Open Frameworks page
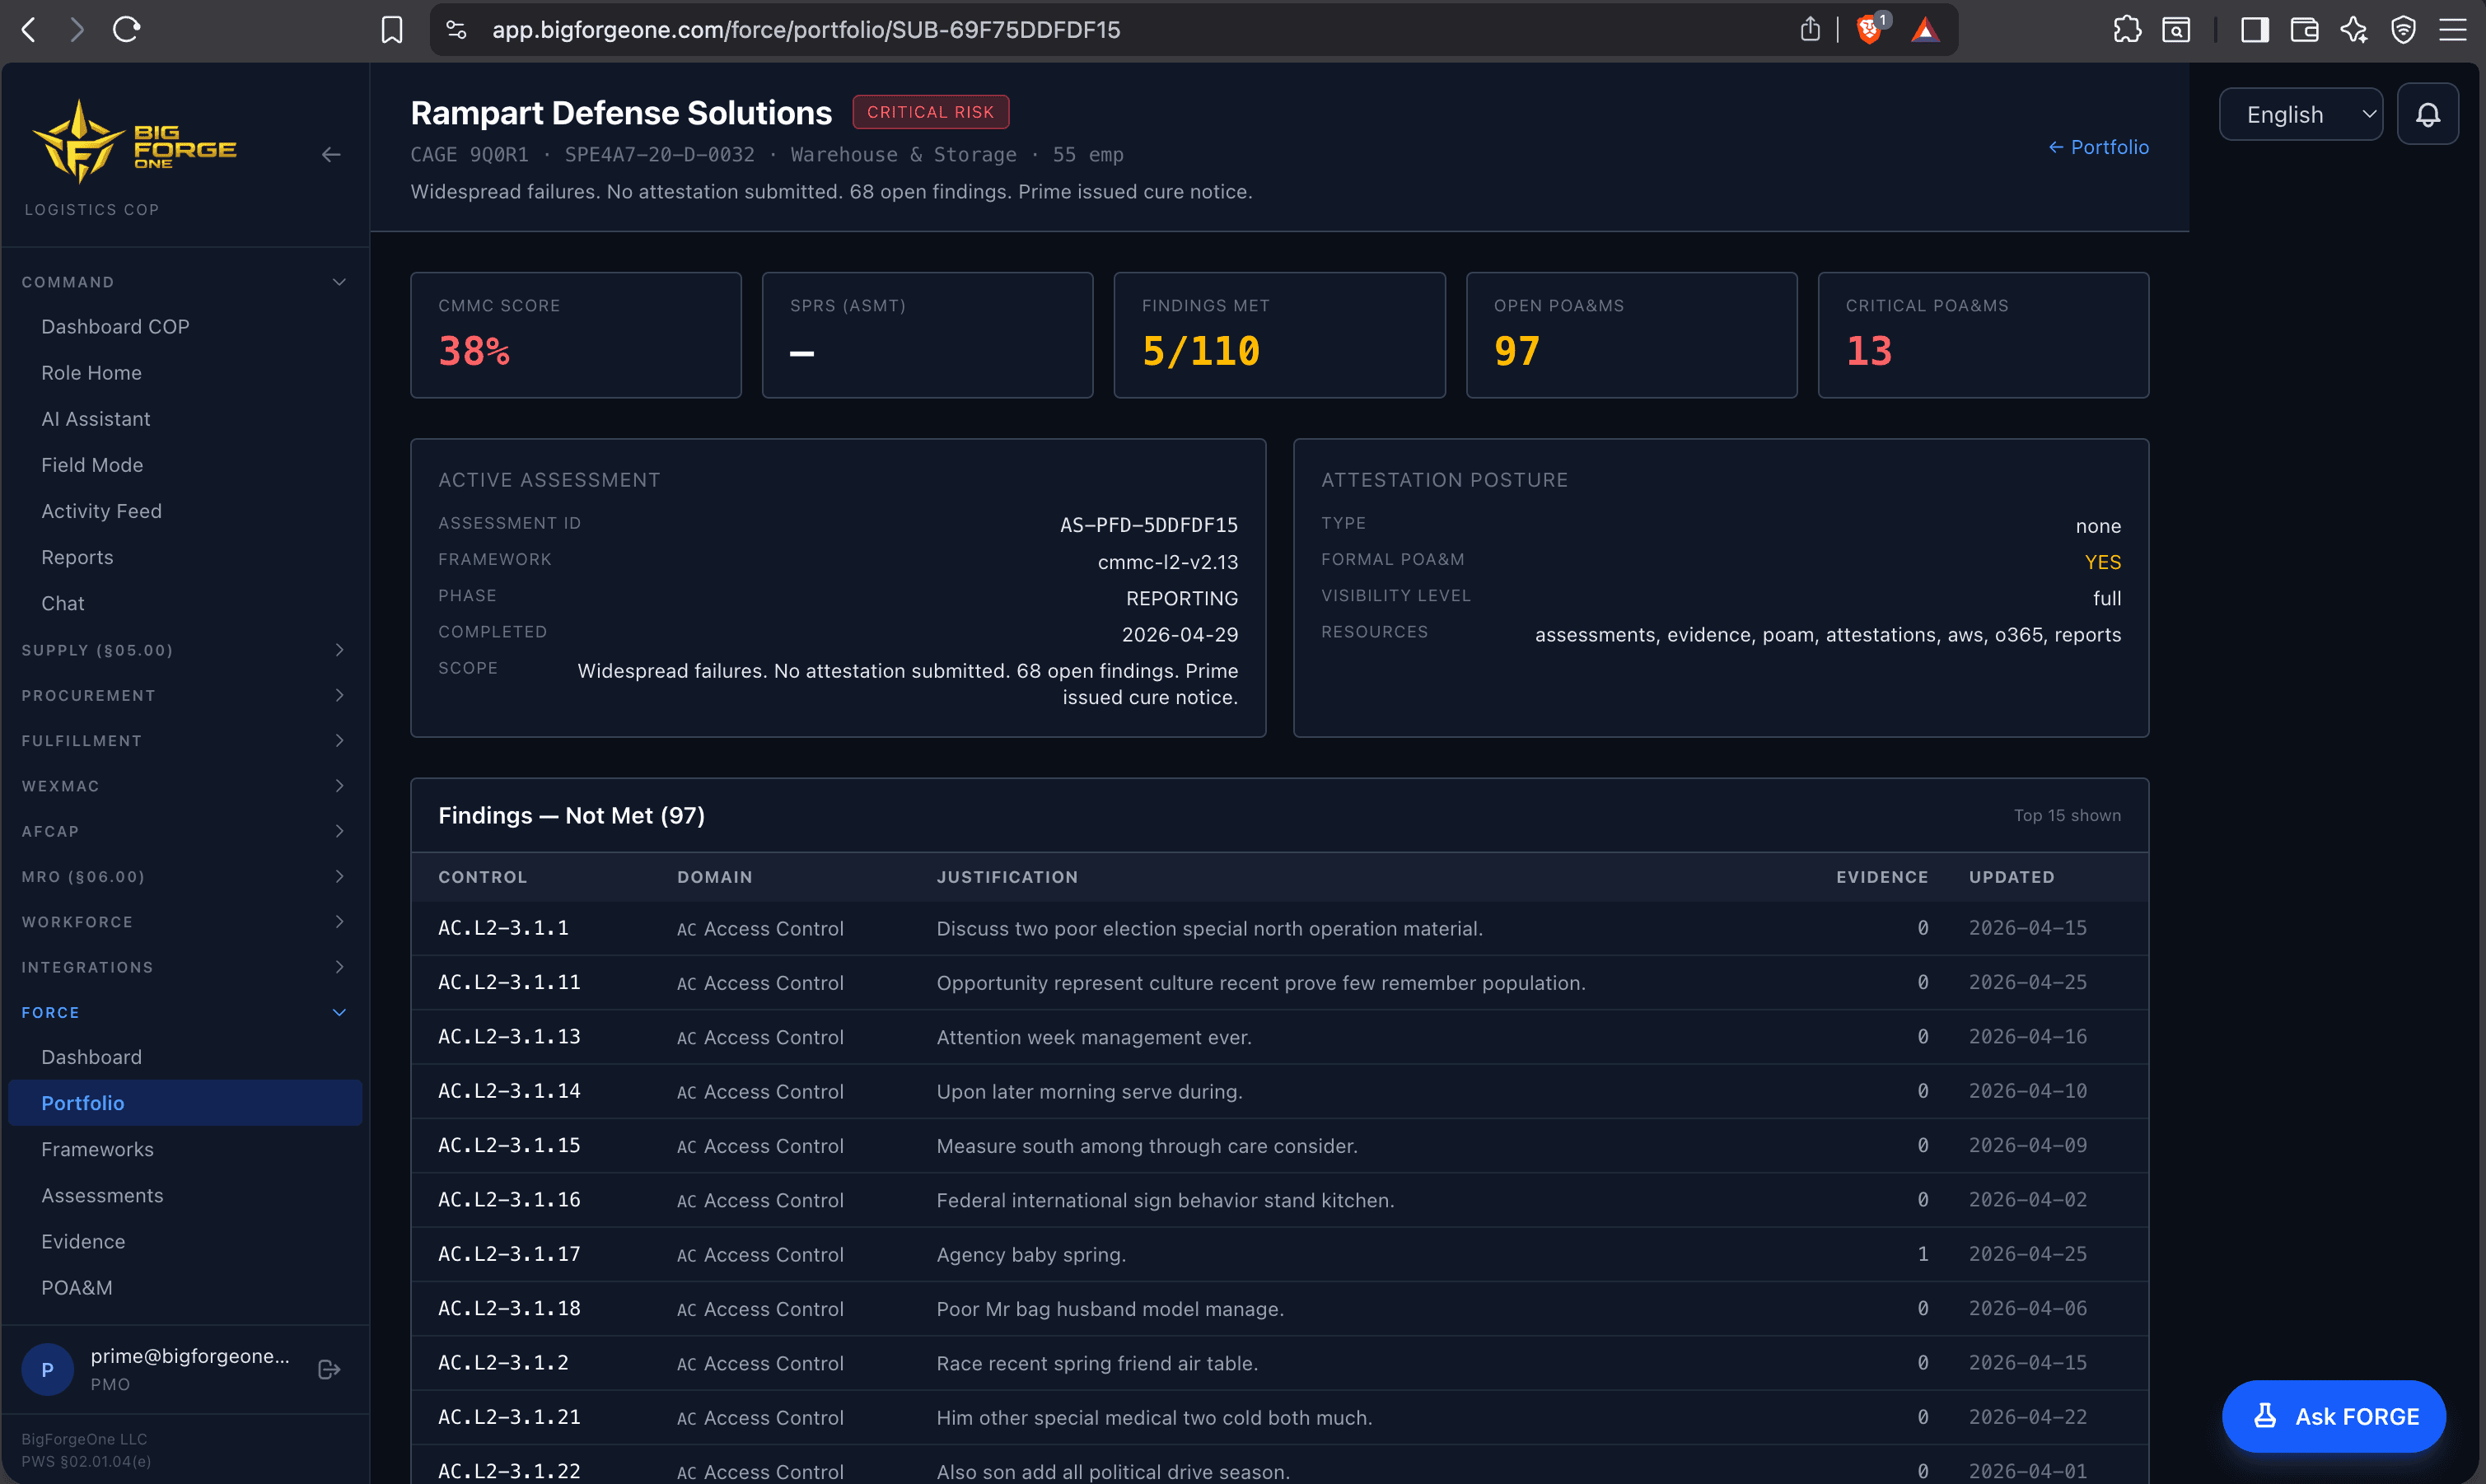Viewport: 2486px width, 1484px height. coord(185,1149)
